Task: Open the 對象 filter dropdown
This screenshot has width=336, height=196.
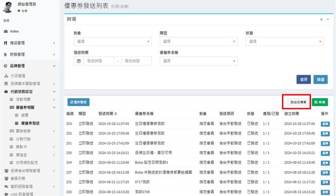Action: pyautogui.click(x=113, y=42)
